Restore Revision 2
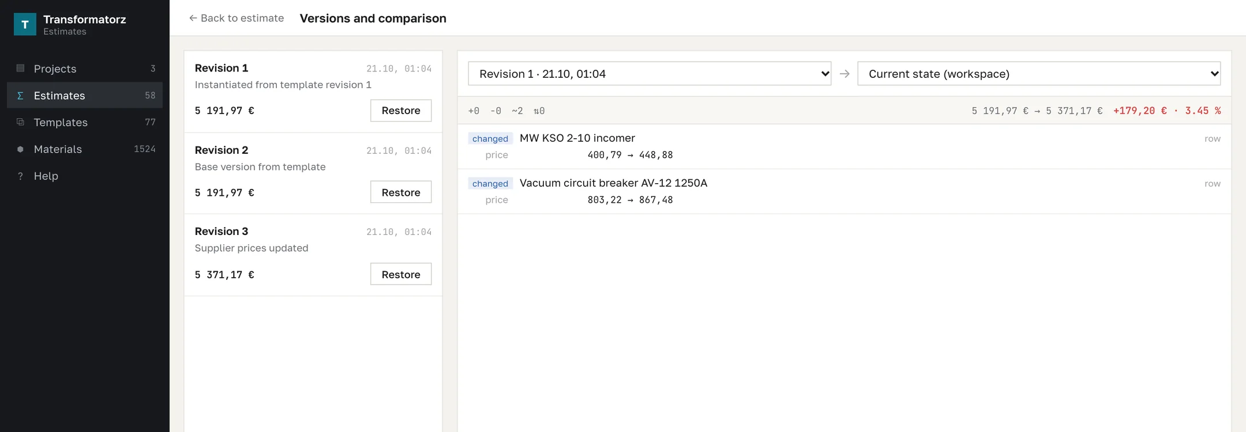 click(401, 192)
